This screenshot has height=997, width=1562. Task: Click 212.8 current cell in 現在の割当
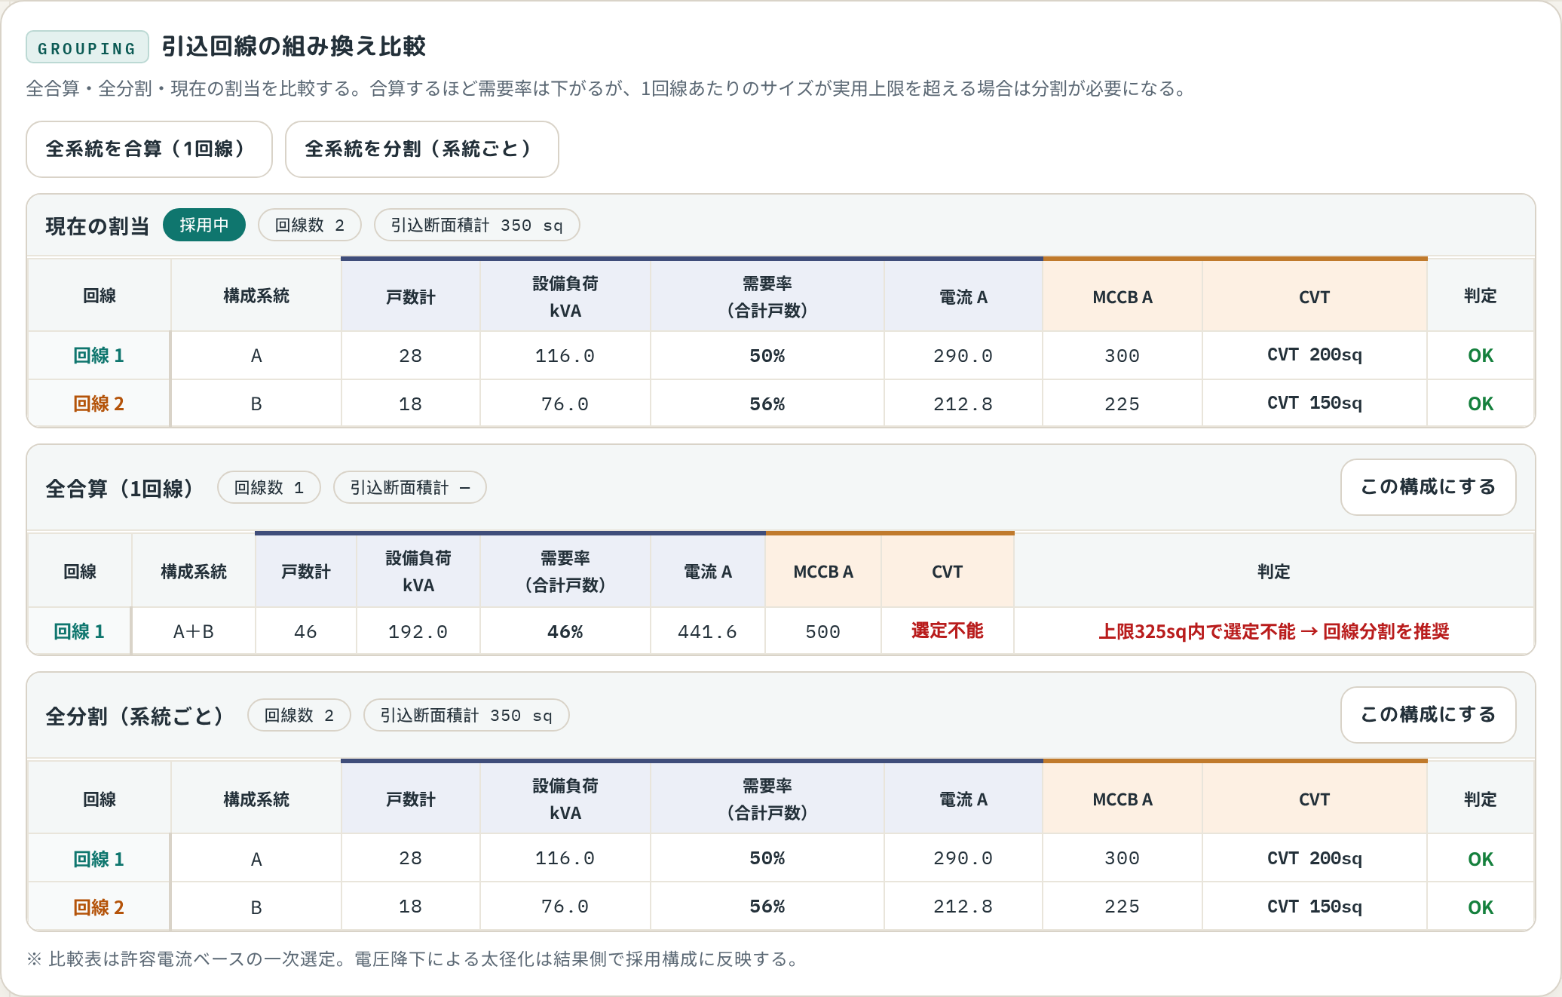click(963, 403)
